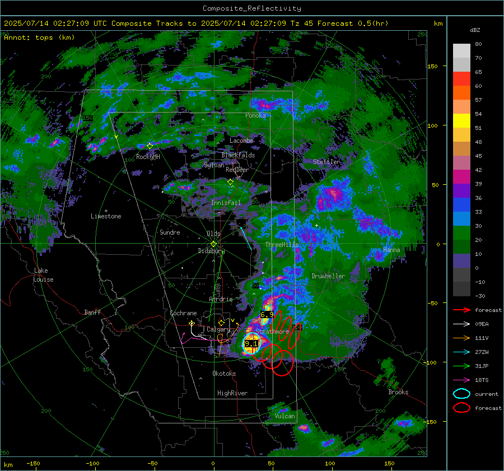Click the UTC Composite Tracks timestamp header
This screenshot has width=504, height=471.
(196, 24)
